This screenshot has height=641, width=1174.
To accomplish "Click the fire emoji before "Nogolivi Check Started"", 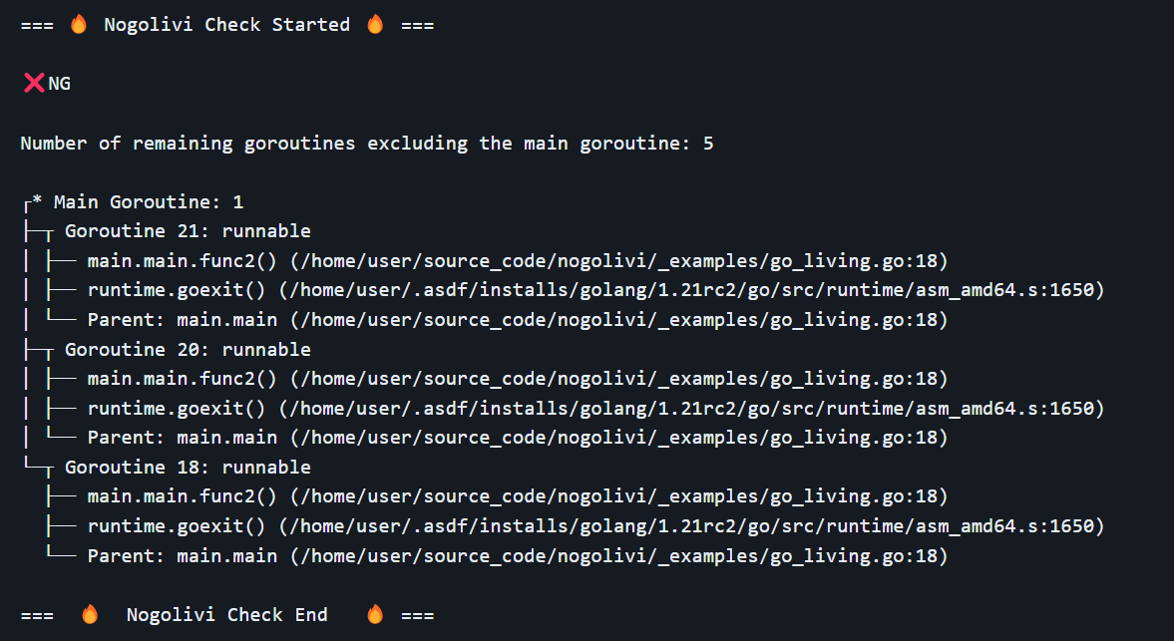I will [x=79, y=25].
